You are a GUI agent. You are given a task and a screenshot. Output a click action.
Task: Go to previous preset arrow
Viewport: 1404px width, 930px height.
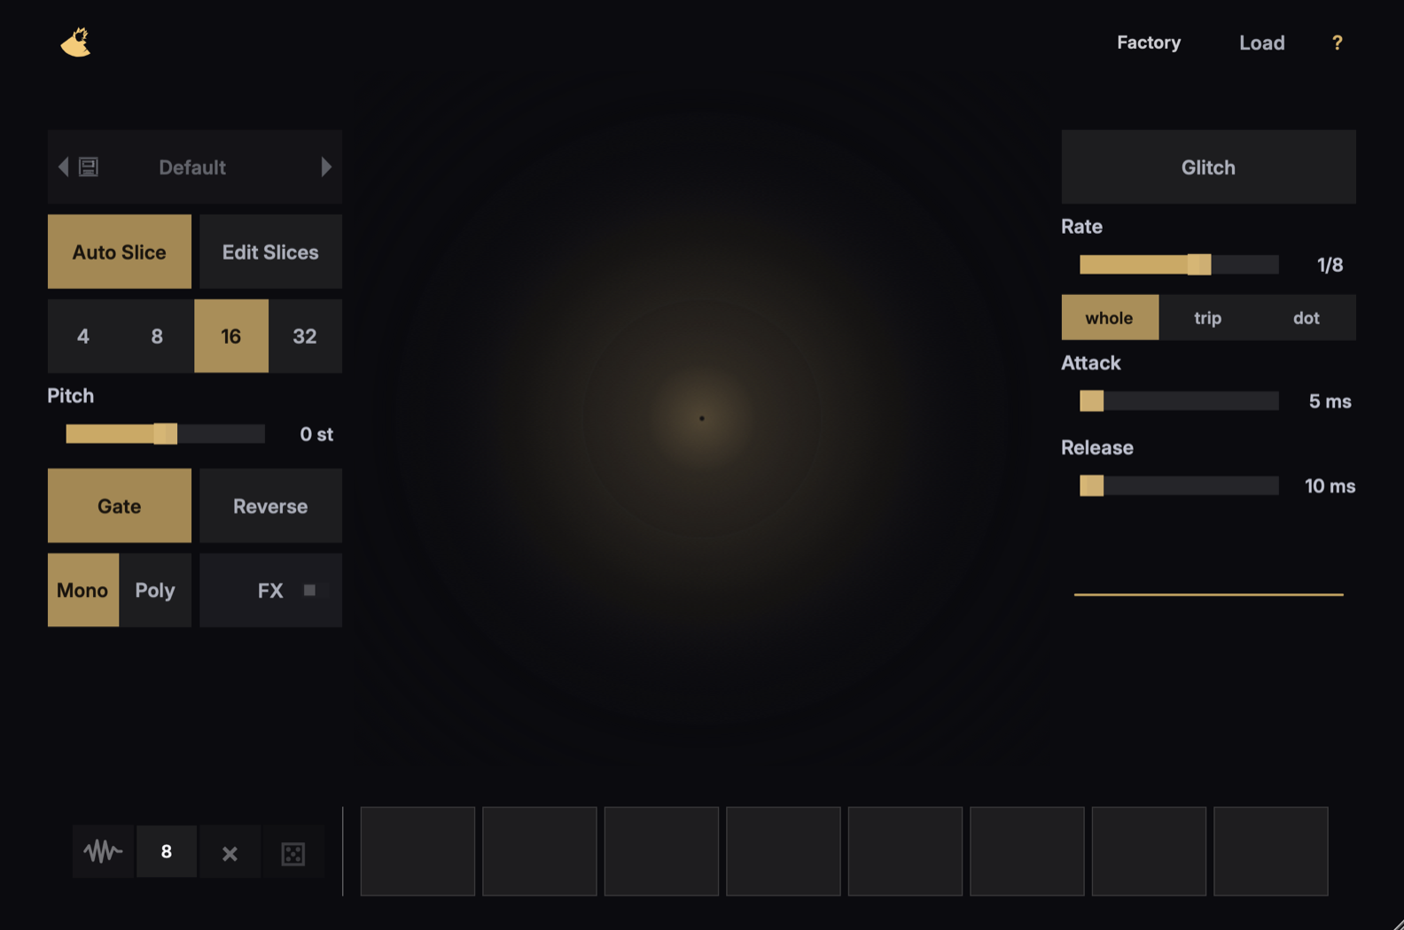(x=63, y=167)
